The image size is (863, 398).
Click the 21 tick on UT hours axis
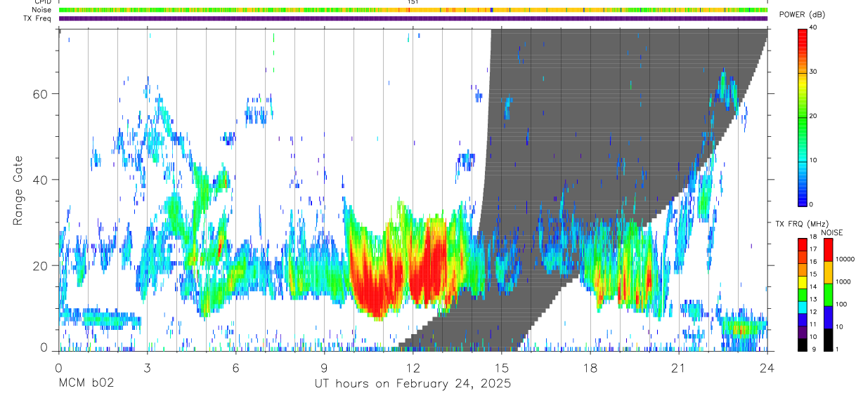[678, 368]
